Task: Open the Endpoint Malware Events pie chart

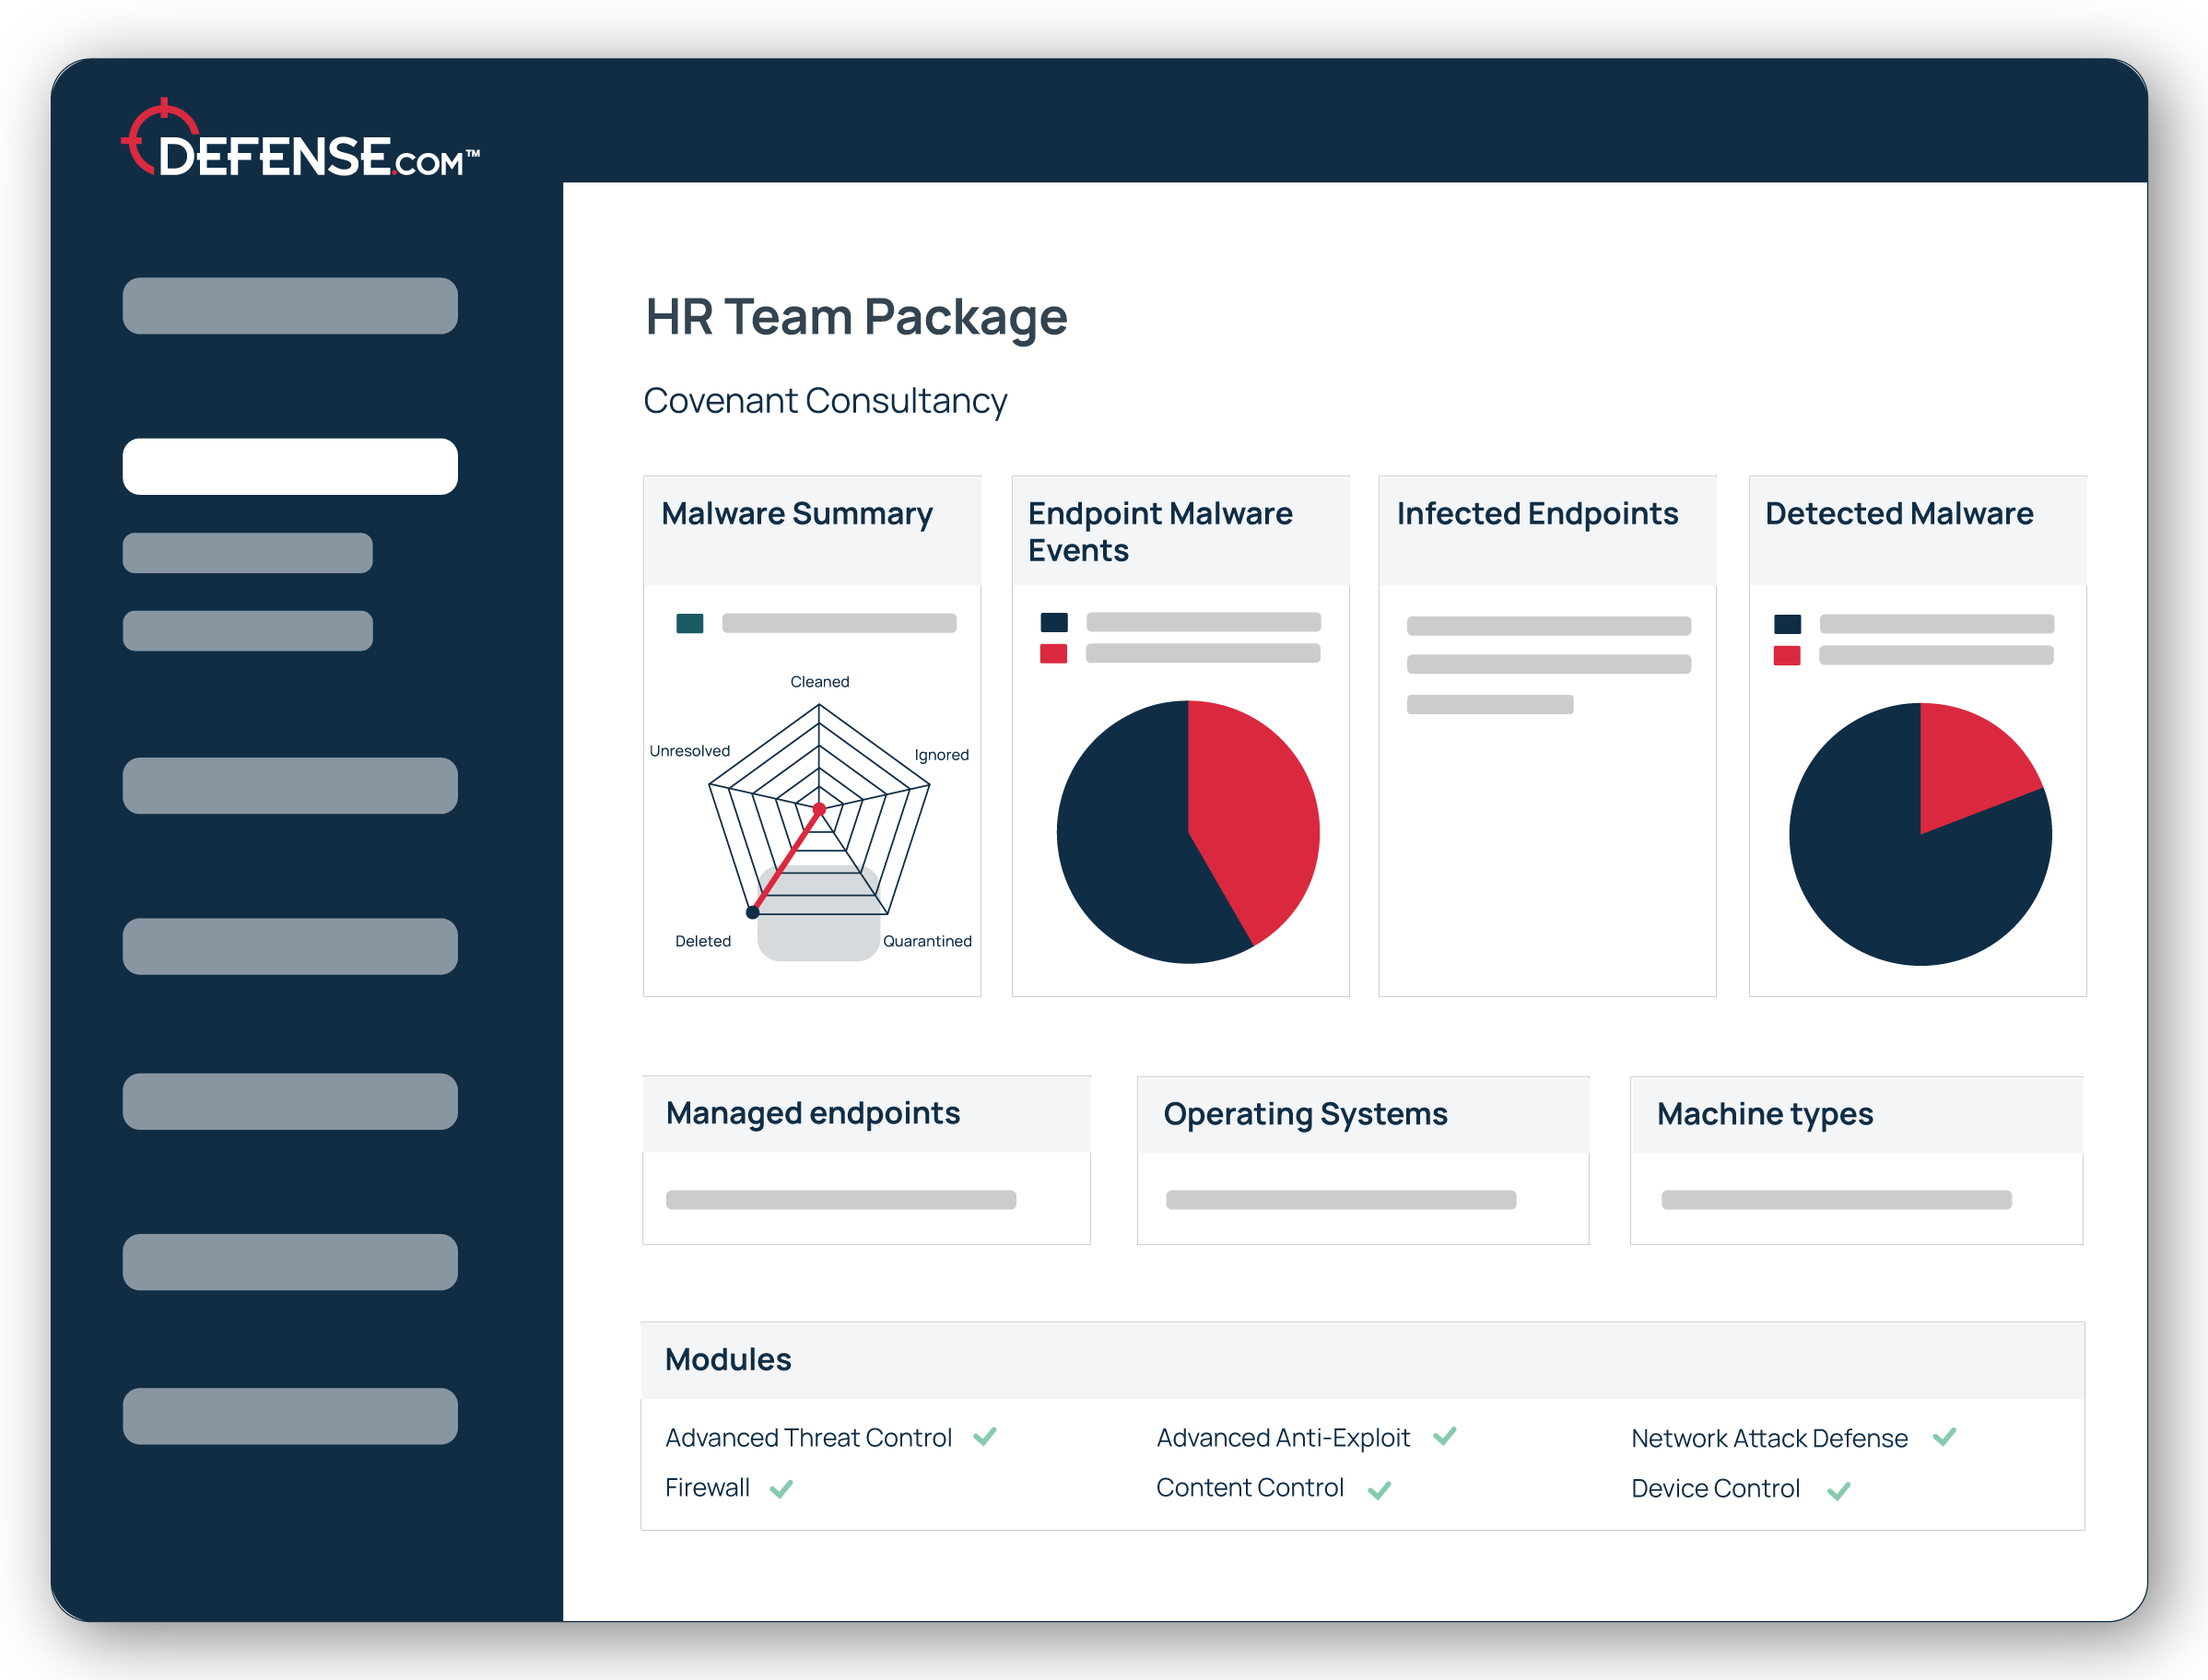Action: coord(1188,833)
